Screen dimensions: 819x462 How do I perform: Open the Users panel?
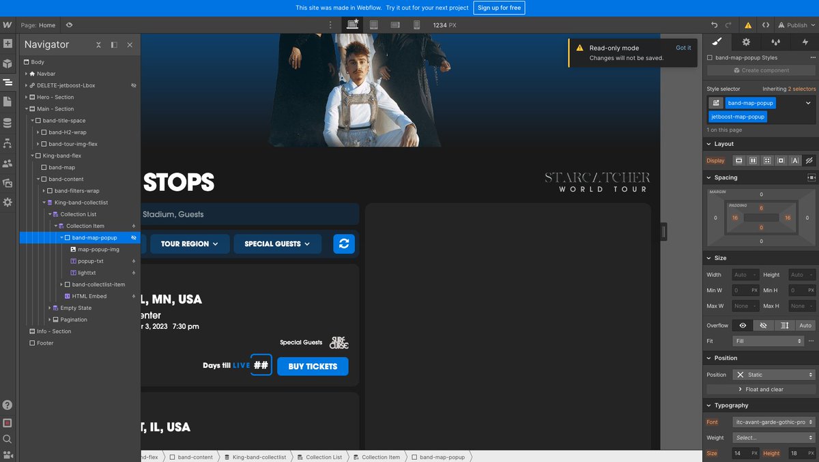tap(8, 163)
